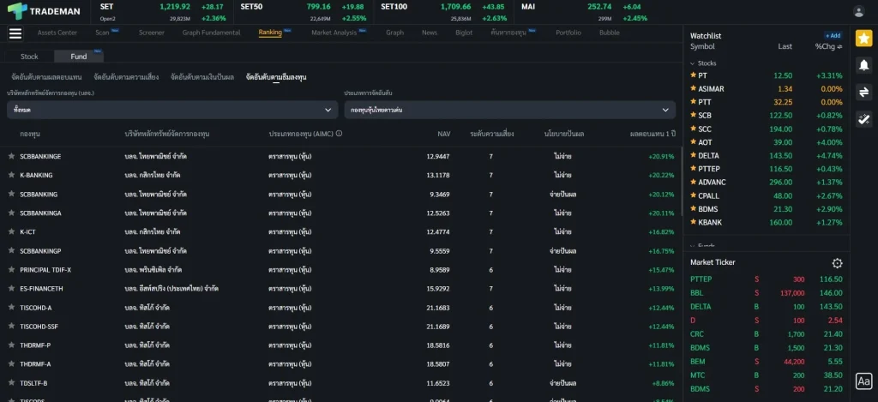This screenshot has height=402, width=878.
Task: Toggle favorite star for K-BANKING fund
Action: tap(11, 175)
